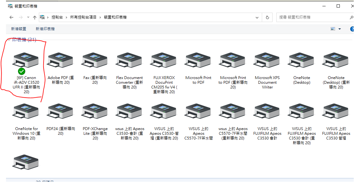Image resolution: width=354 pixels, height=182 pixels.
Task: Click the refresh button beside address bar
Action: point(267,17)
